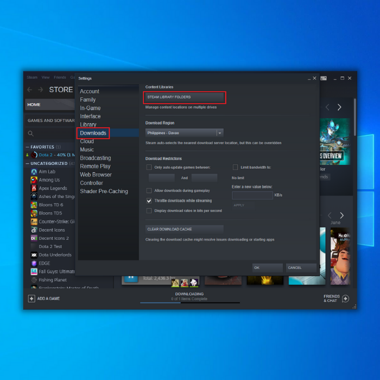
Task: Select Remote Play settings category
Action: 95,166
